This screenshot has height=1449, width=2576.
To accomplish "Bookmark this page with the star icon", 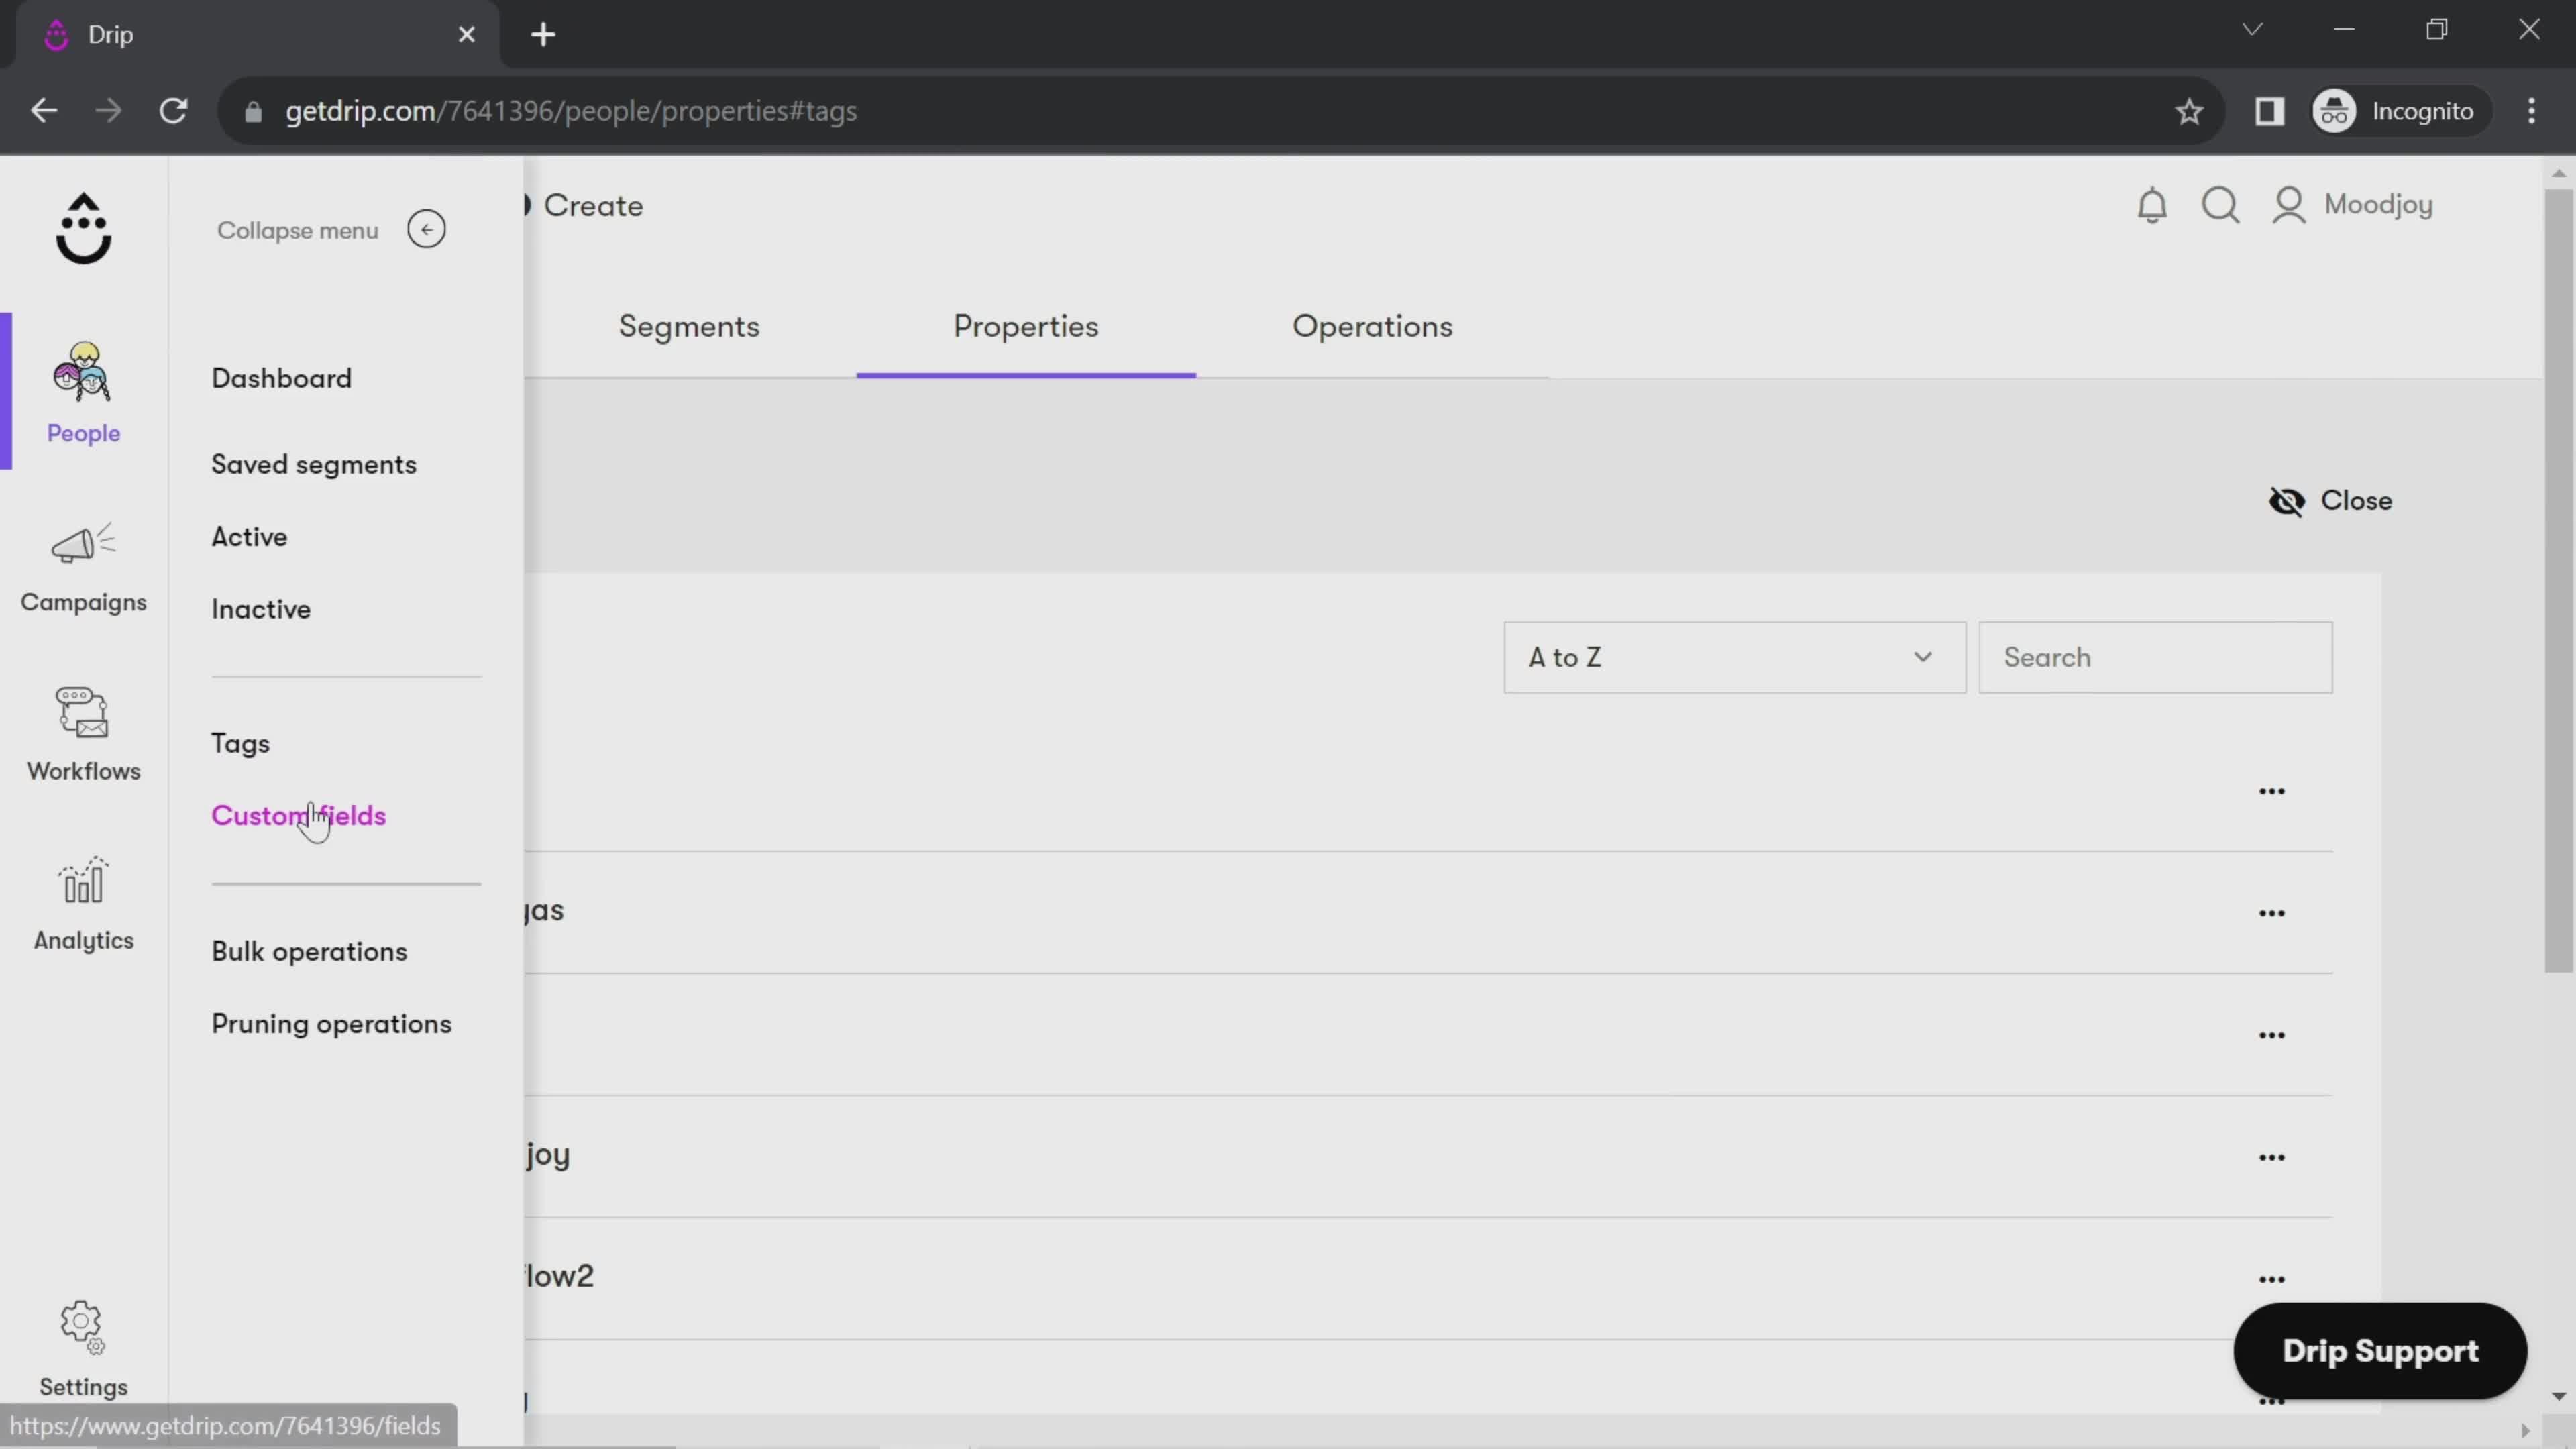I will (2189, 111).
